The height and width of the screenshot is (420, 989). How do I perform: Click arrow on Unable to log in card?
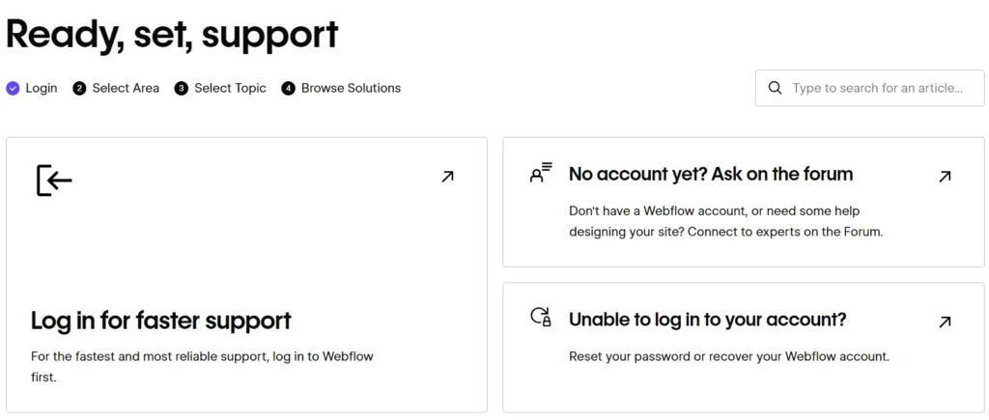pos(945,322)
